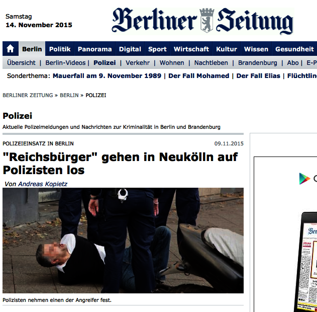Screen dimensions: 317x312
Task: Open Mauerfall am 9. November 1989 topic
Action: point(107,75)
